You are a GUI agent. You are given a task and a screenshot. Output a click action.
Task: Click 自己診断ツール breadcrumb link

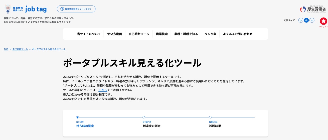(20, 49)
